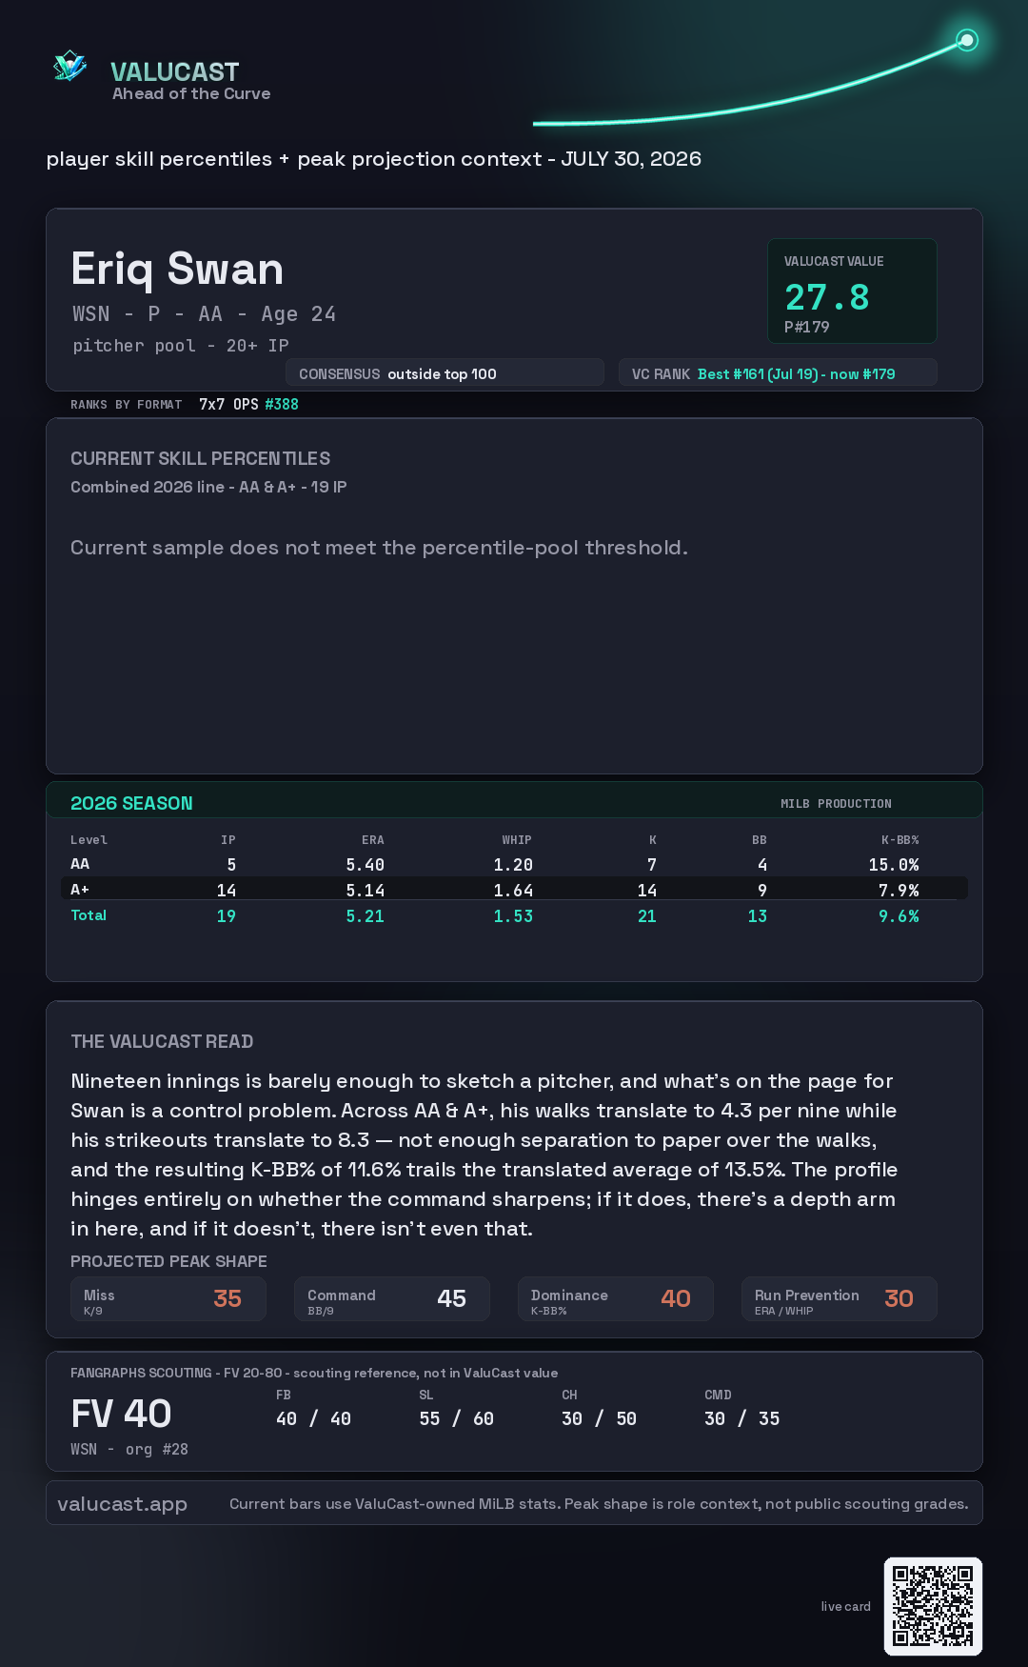The height and width of the screenshot is (1667, 1028).
Task: Click the Total K-BB% value 9.6%
Action: pos(899,916)
